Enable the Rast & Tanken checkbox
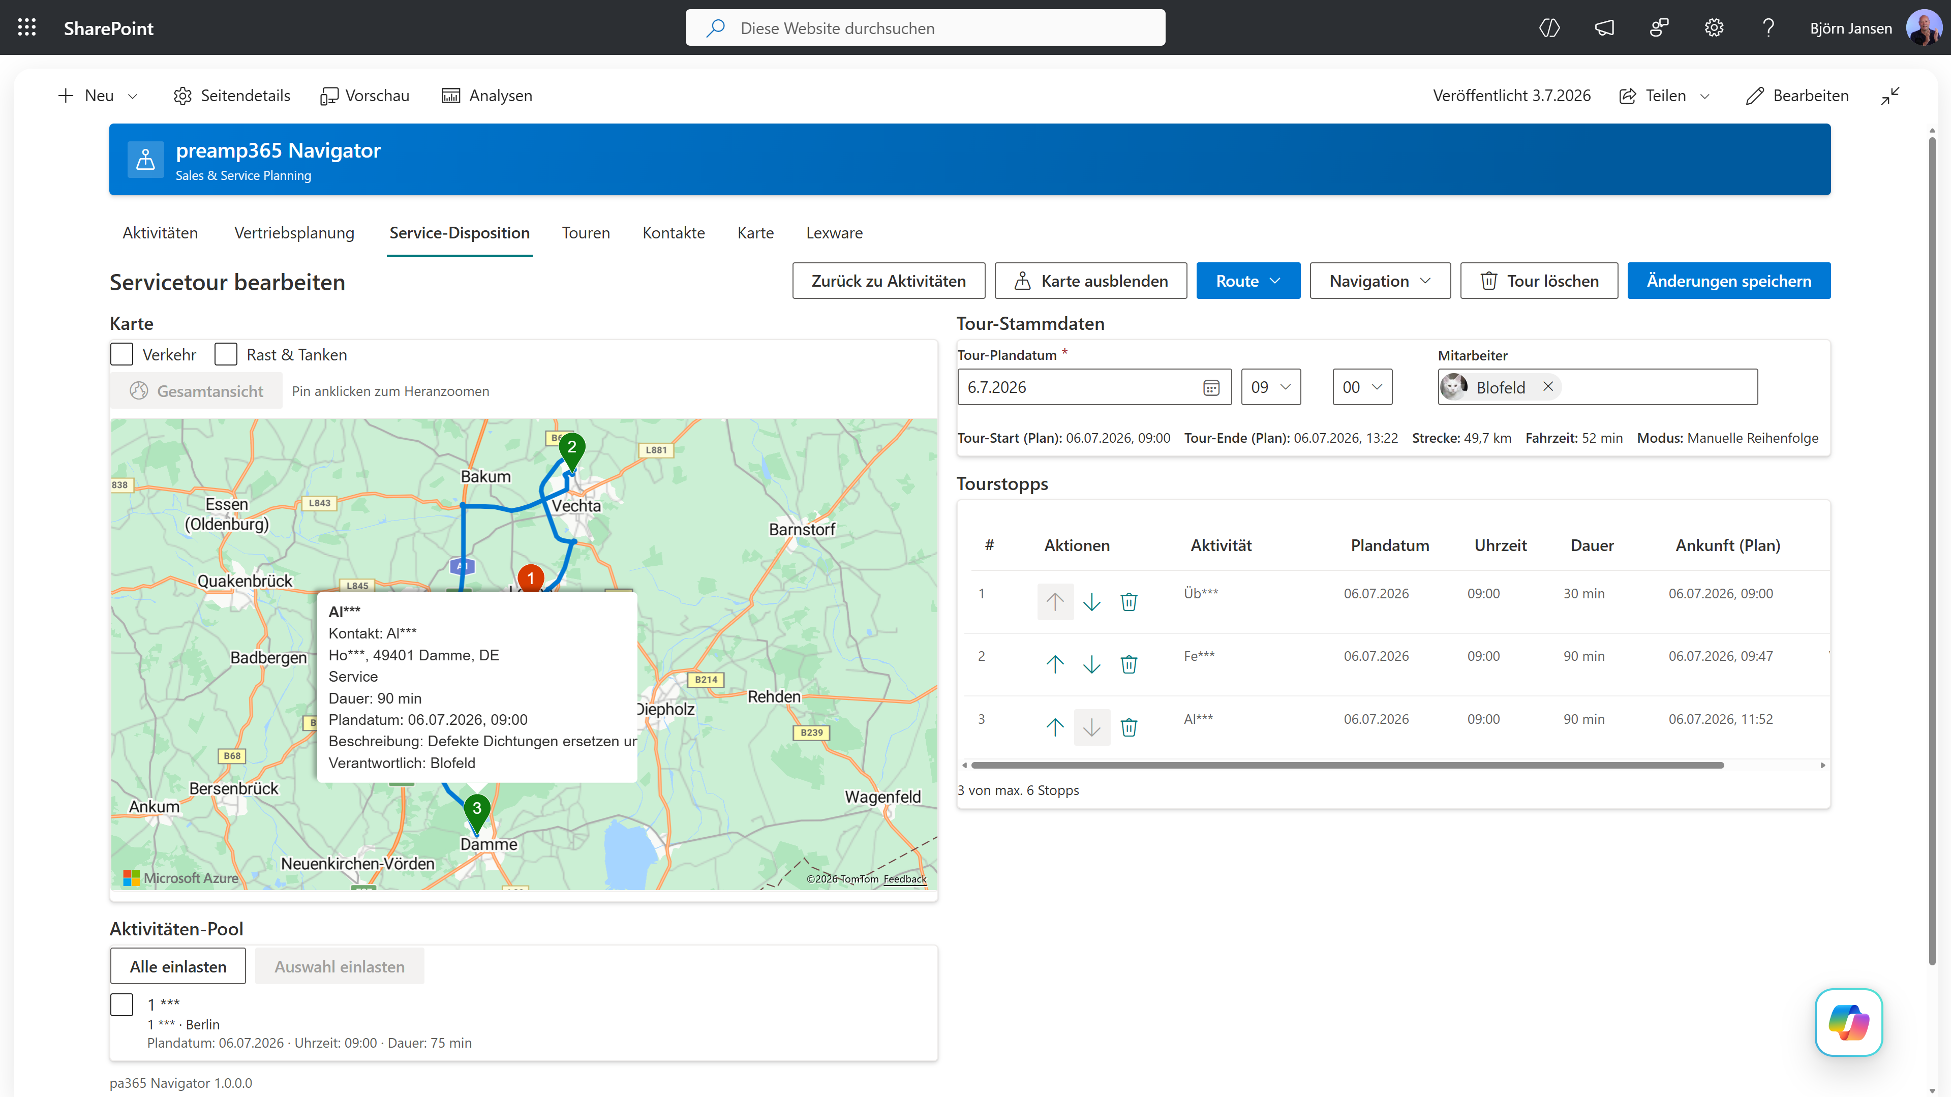The width and height of the screenshot is (1951, 1097). (x=226, y=354)
